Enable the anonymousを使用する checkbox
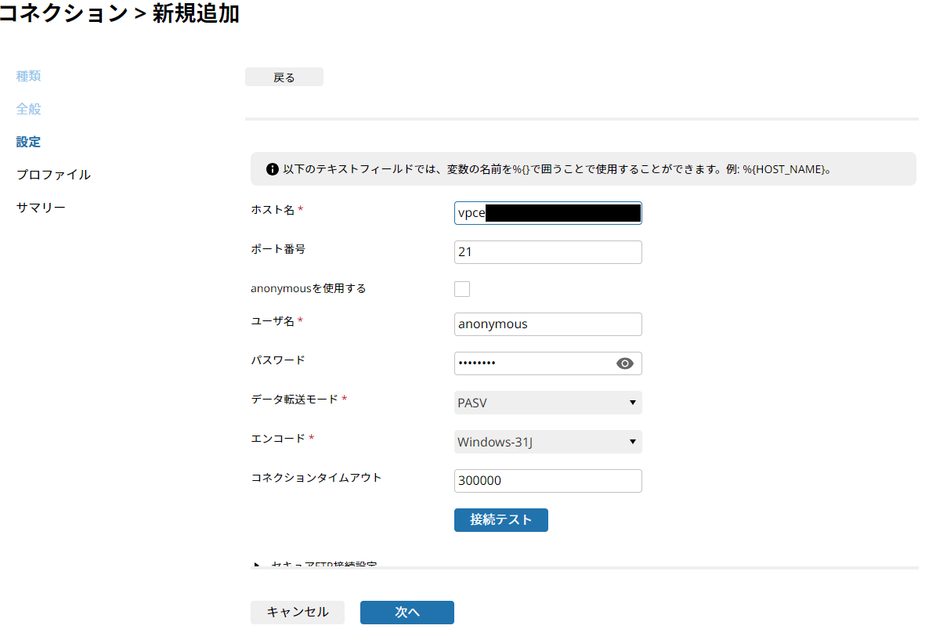Viewport: 925px width, 629px height. coord(462,289)
